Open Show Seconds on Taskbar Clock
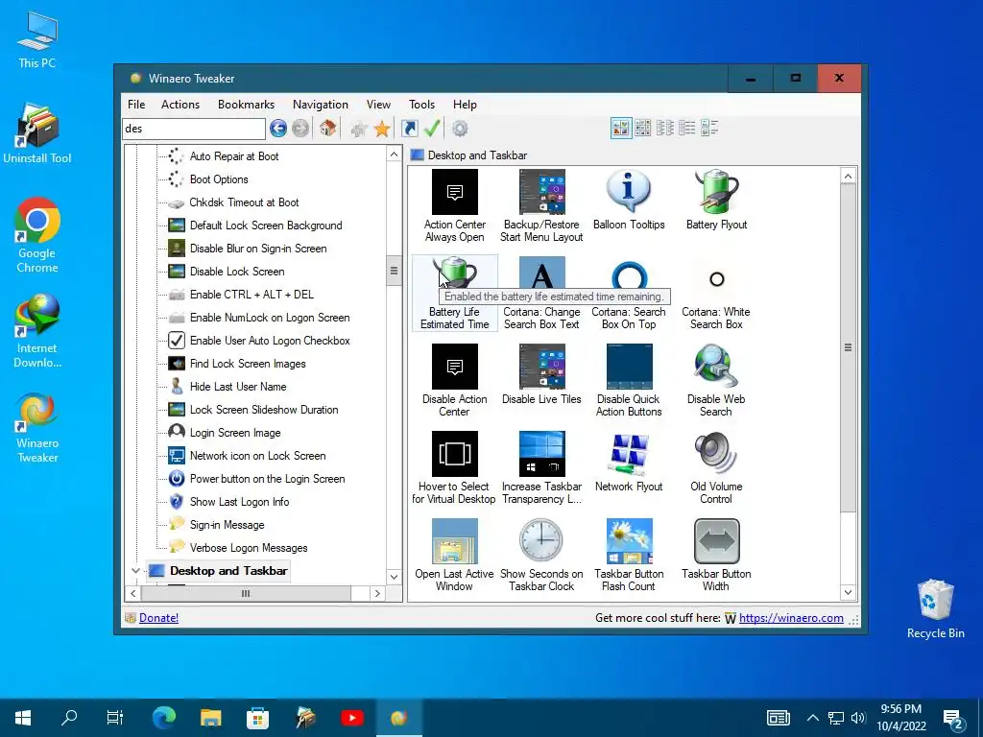Screen dimensions: 983x737 [541, 556]
